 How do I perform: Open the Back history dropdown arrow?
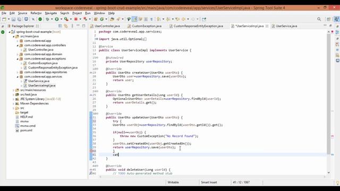coord(188,19)
